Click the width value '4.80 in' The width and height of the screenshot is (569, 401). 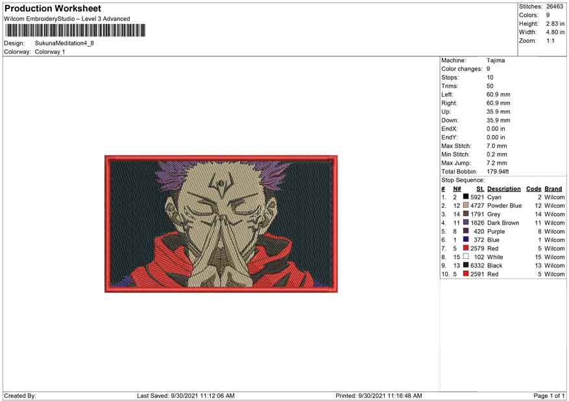click(x=555, y=32)
